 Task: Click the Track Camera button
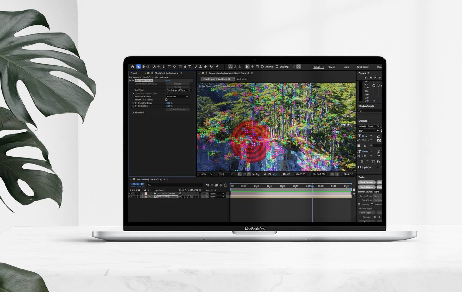367,182
